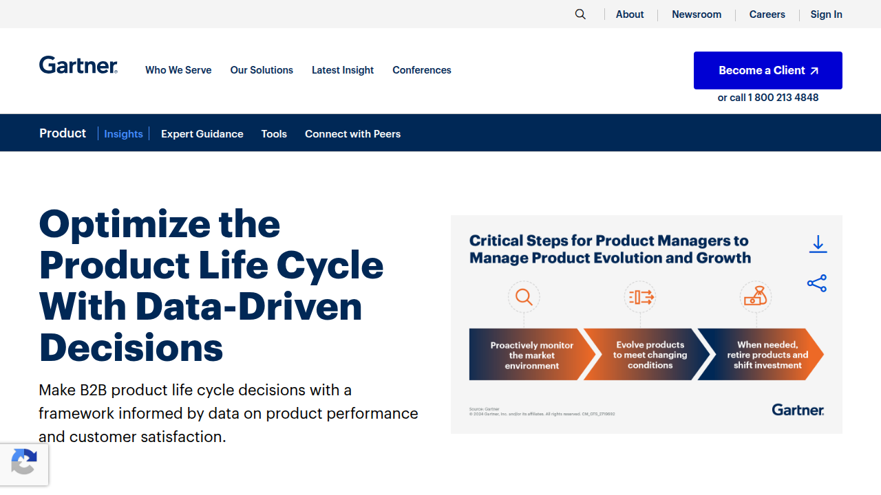Click the evolve products arrows icon
The image size is (881, 495).
640,297
